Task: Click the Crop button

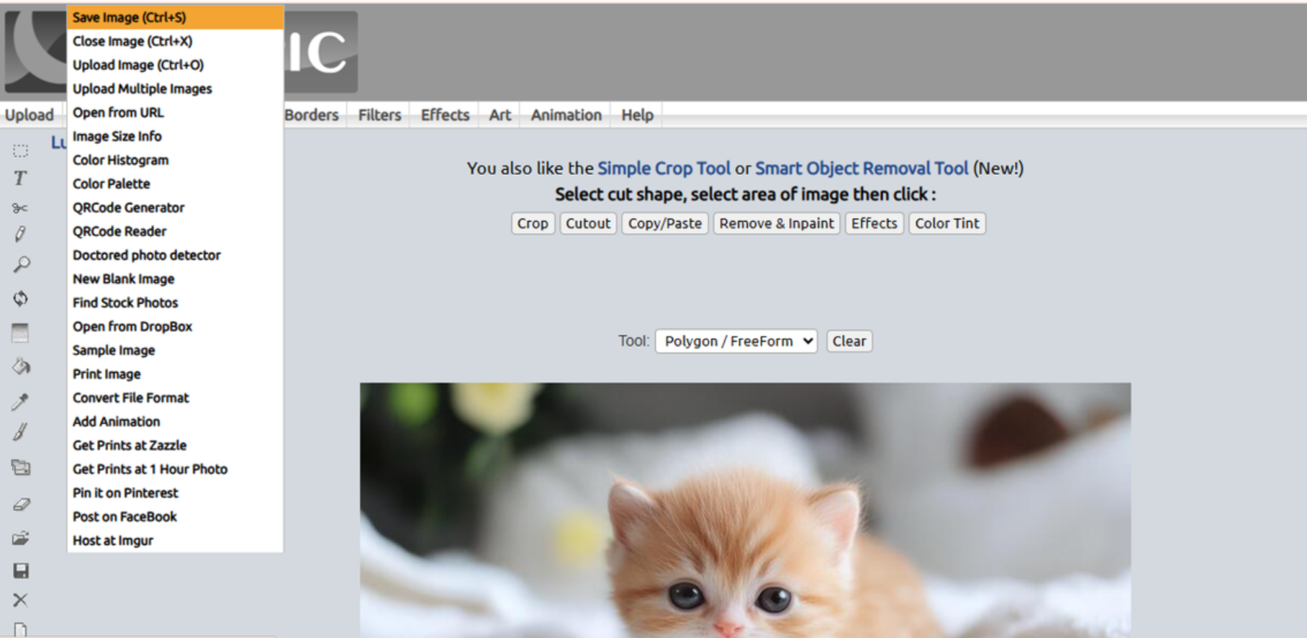Action: (x=533, y=223)
